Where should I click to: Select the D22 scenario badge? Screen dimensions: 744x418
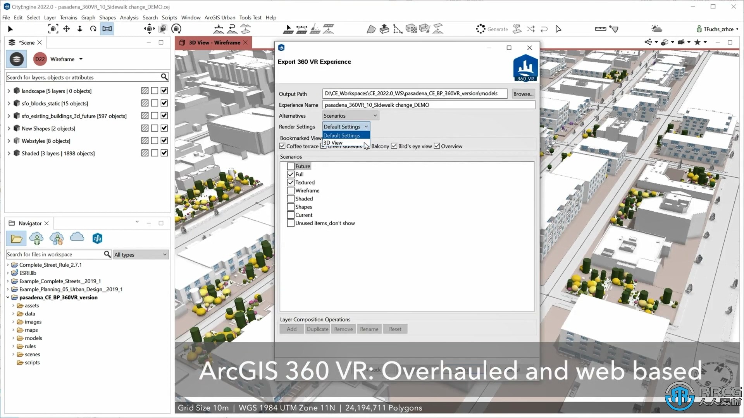[40, 59]
